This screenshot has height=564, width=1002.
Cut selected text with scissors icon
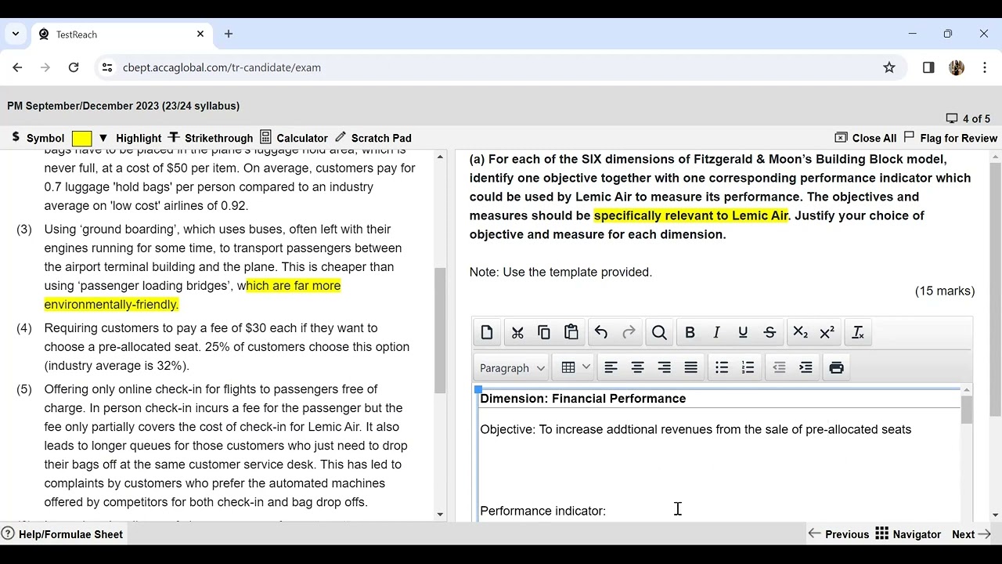pos(517,332)
